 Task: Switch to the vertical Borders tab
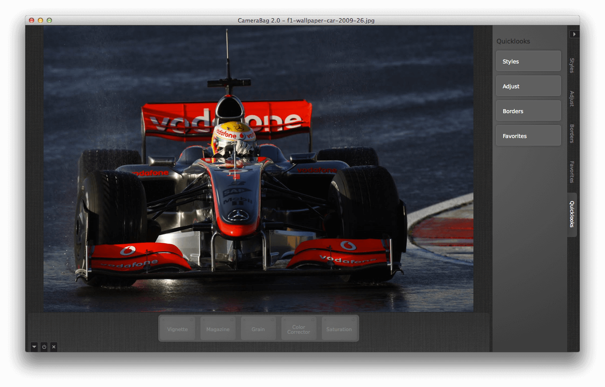pos(572,134)
